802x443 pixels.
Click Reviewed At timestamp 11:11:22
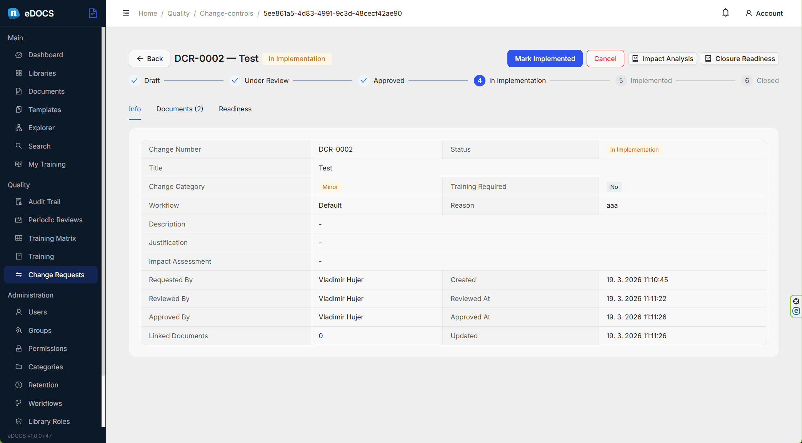point(636,299)
